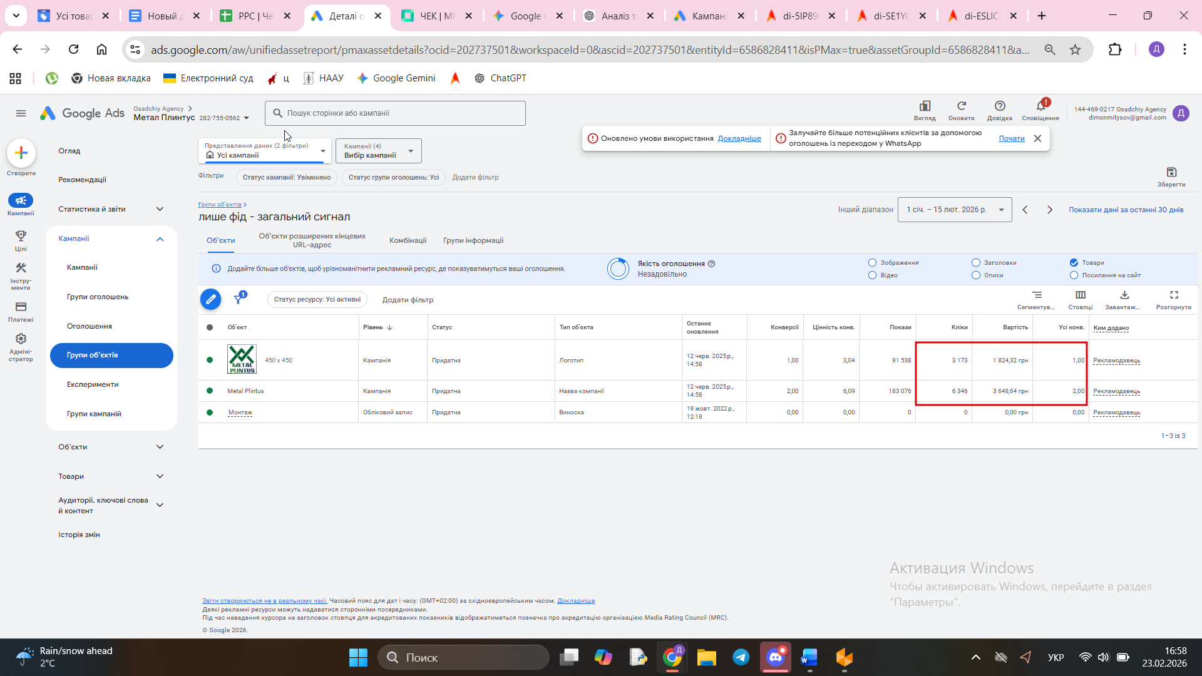The image size is (1202, 676).
Task: Switch to the Комбінації tab
Action: [408, 240]
